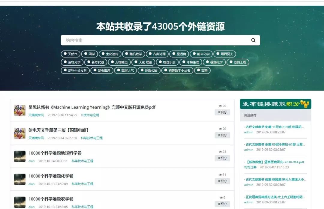Click the 0积分 button on 射电天文手册 entry
This screenshot has width=324, height=209.
coord(222,135)
